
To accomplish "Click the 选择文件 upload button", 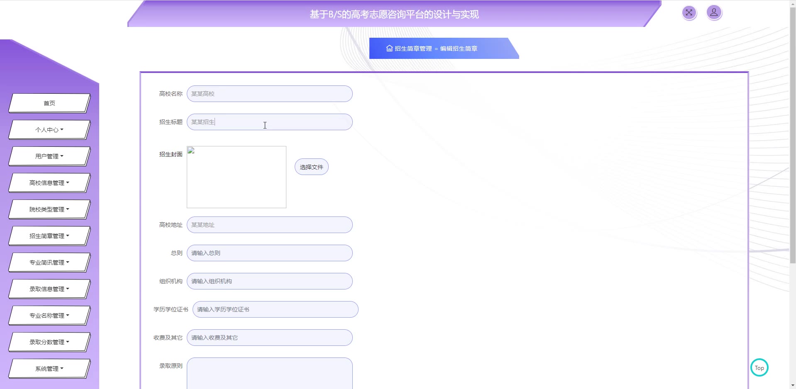I will pyautogui.click(x=312, y=167).
